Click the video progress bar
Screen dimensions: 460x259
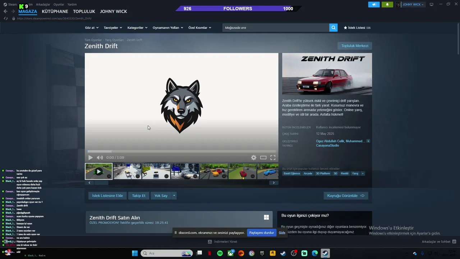pyautogui.click(x=181, y=151)
